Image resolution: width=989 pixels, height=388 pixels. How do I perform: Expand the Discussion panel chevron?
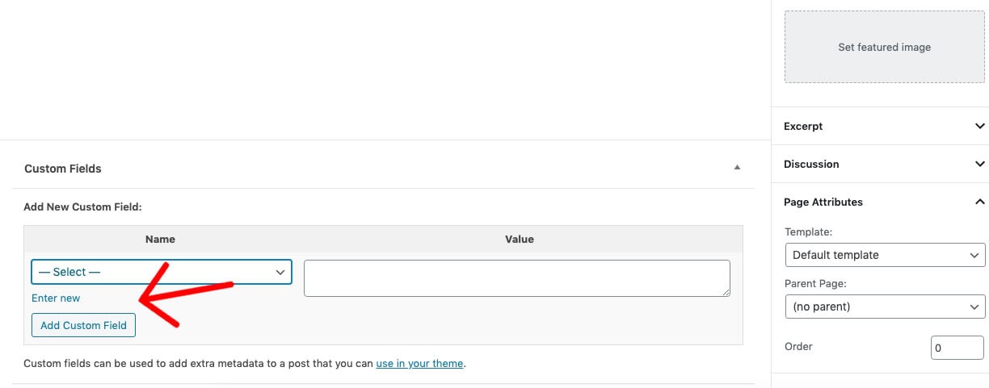[x=979, y=164]
